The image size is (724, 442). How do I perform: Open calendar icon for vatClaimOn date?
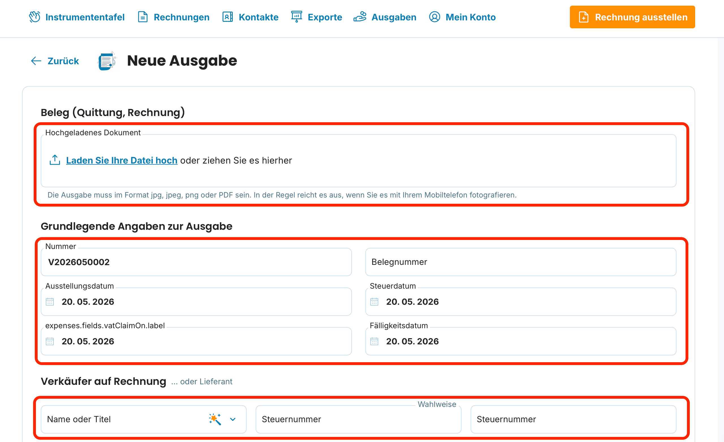[x=50, y=342]
